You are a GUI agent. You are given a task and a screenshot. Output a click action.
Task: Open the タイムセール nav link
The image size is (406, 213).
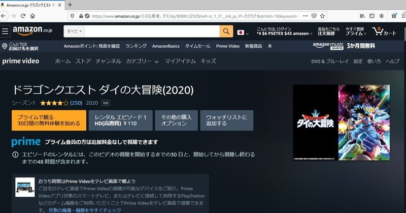(198, 46)
